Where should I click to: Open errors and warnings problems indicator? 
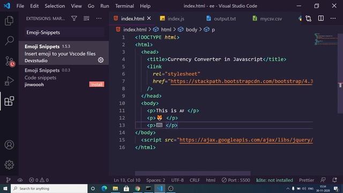click(39, 180)
